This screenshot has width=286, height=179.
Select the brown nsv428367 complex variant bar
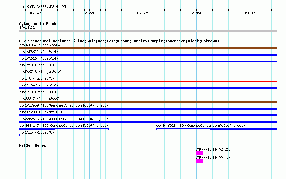148,48
